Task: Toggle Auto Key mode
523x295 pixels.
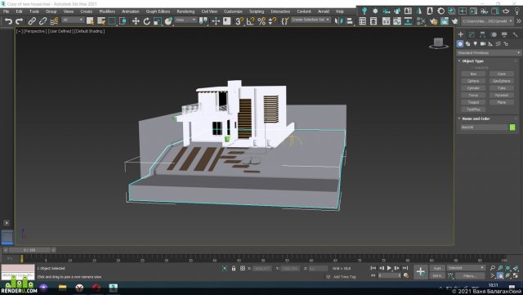Action: click(x=437, y=268)
